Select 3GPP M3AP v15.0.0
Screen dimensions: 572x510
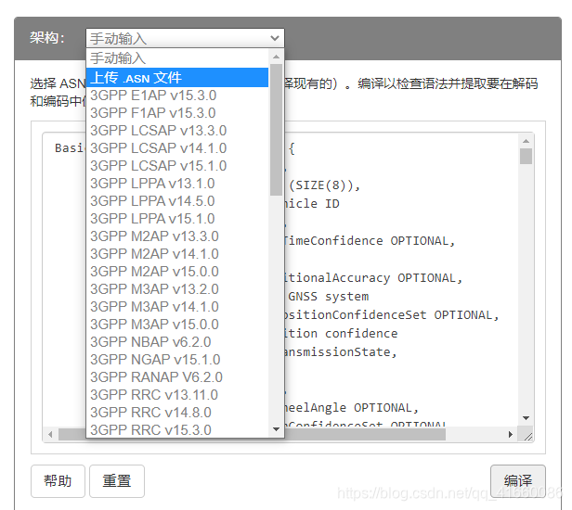tap(177, 325)
